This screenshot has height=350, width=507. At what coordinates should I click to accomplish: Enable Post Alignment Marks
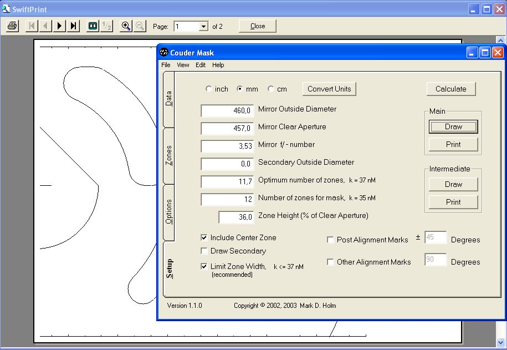pos(330,240)
